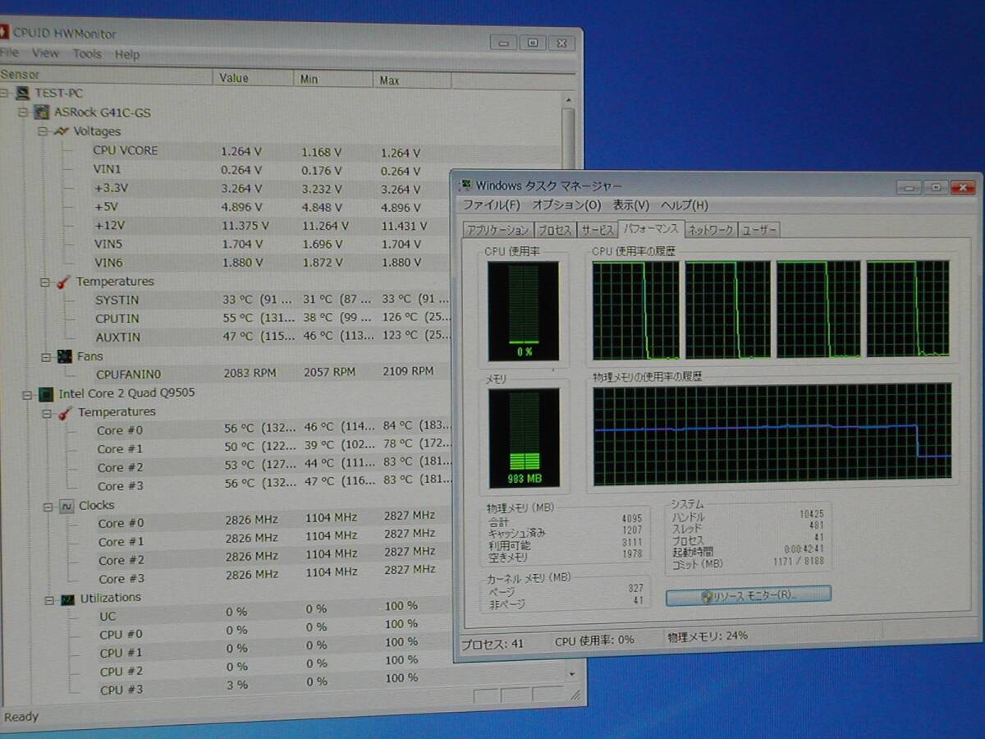Open ファイル(F) menu in Task Manager

coord(491,205)
